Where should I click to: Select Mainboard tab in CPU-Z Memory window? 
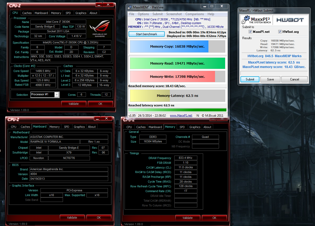click(155, 127)
